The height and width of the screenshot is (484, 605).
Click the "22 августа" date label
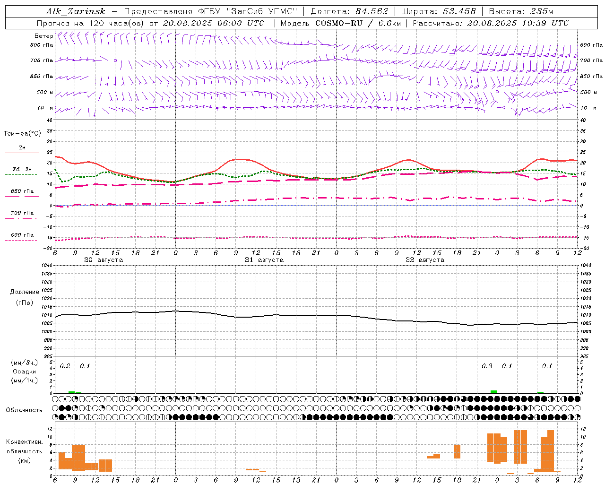pyautogui.click(x=425, y=260)
